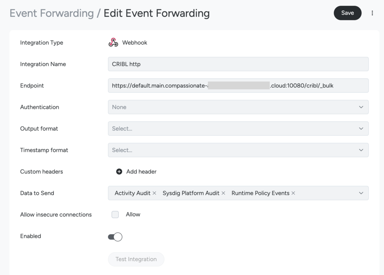Go back via Event Forwarding breadcrumb
Image resolution: width=384 pixels, height=275 pixels.
pyautogui.click(x=52, y=13)
